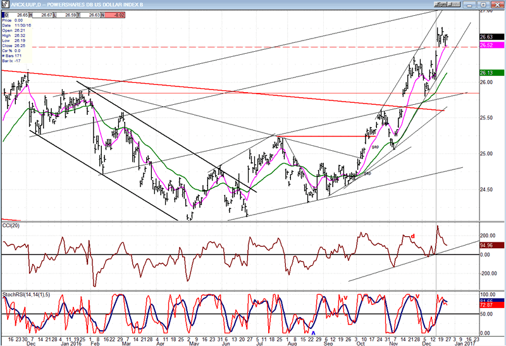Click the black 26.63 last price tag

[x=488, y=37]
